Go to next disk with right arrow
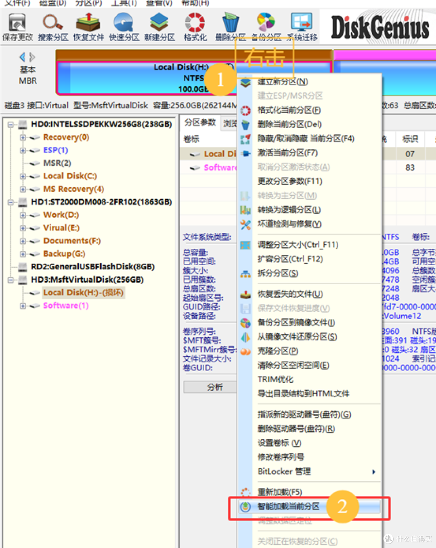 coord(32,57)
